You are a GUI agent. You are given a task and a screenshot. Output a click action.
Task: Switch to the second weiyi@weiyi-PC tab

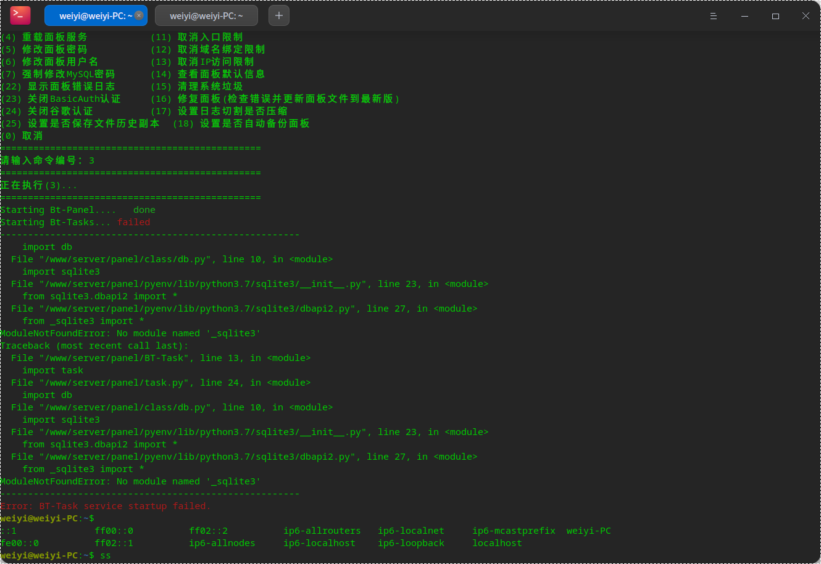click(207, 15)
